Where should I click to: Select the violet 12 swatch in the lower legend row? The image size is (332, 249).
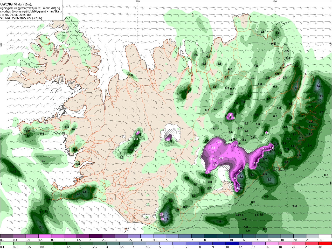pos(245,243)
